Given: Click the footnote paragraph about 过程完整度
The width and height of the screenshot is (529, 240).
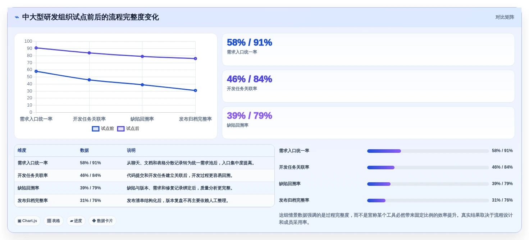Looking at the screenshot, I should pyautogui.click(x=396, y=219).
